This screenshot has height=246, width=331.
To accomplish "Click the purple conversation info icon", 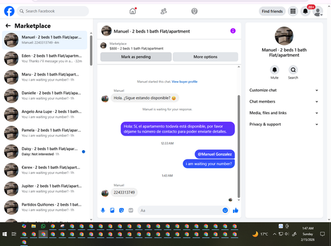I will coord(233,31).
